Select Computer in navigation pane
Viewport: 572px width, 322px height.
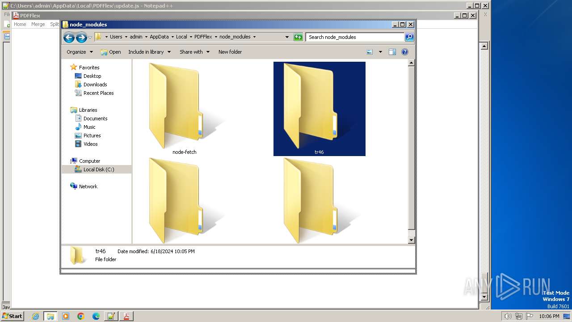[89, 161]
